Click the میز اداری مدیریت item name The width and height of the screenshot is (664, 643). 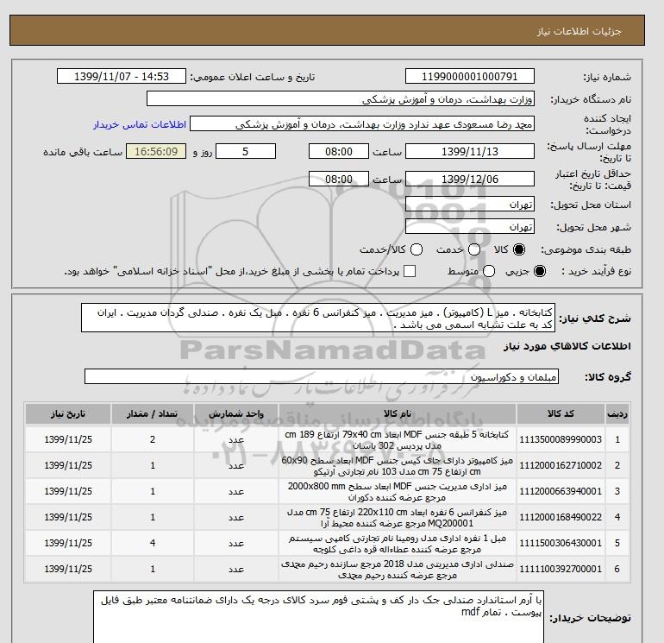click(398, 491)
